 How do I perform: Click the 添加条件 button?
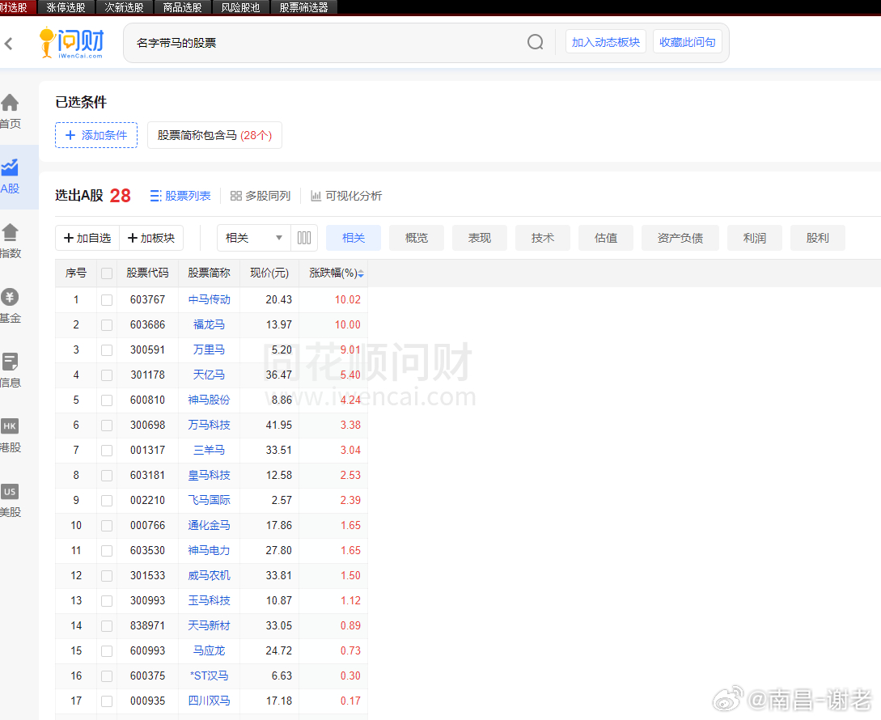[96, 135]
